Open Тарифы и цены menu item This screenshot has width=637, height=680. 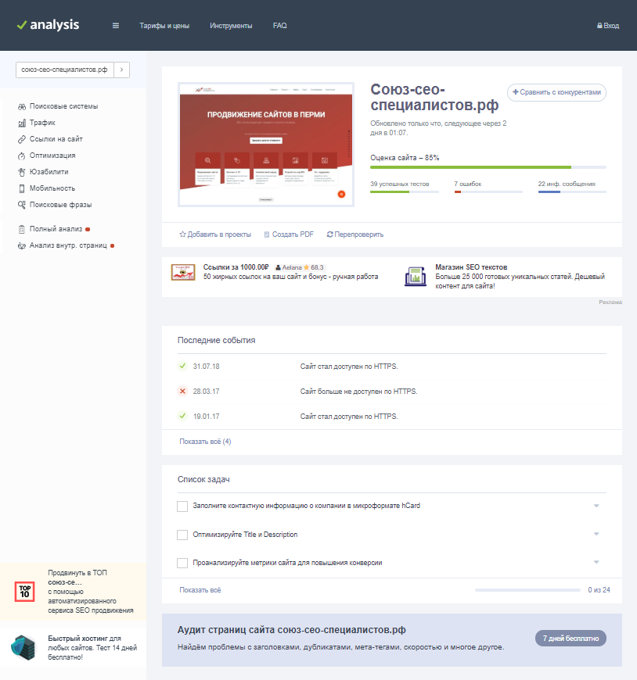164,26
